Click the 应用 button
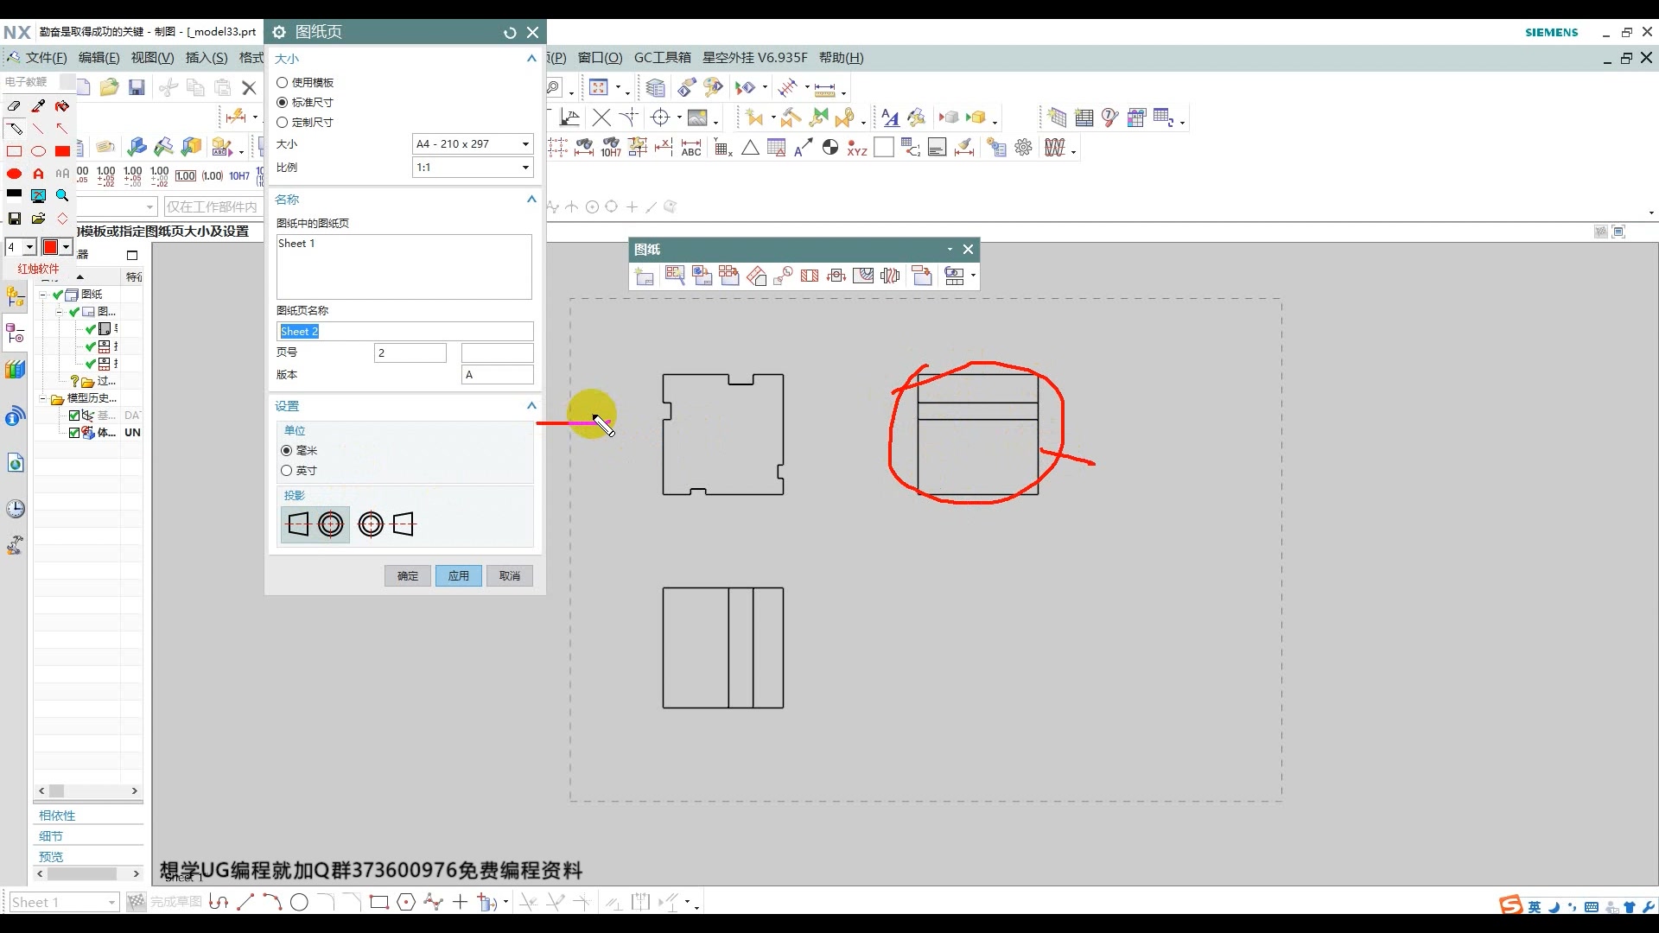Viewport: 1659px width, 933px height. (458, 576)
